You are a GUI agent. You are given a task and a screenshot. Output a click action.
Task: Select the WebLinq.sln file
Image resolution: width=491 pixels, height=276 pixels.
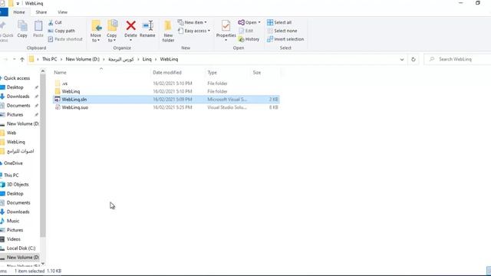pos(166,99)
